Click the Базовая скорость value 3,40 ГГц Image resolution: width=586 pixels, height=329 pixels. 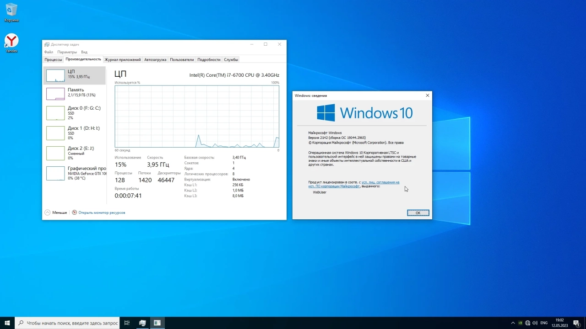click(239, 157)
